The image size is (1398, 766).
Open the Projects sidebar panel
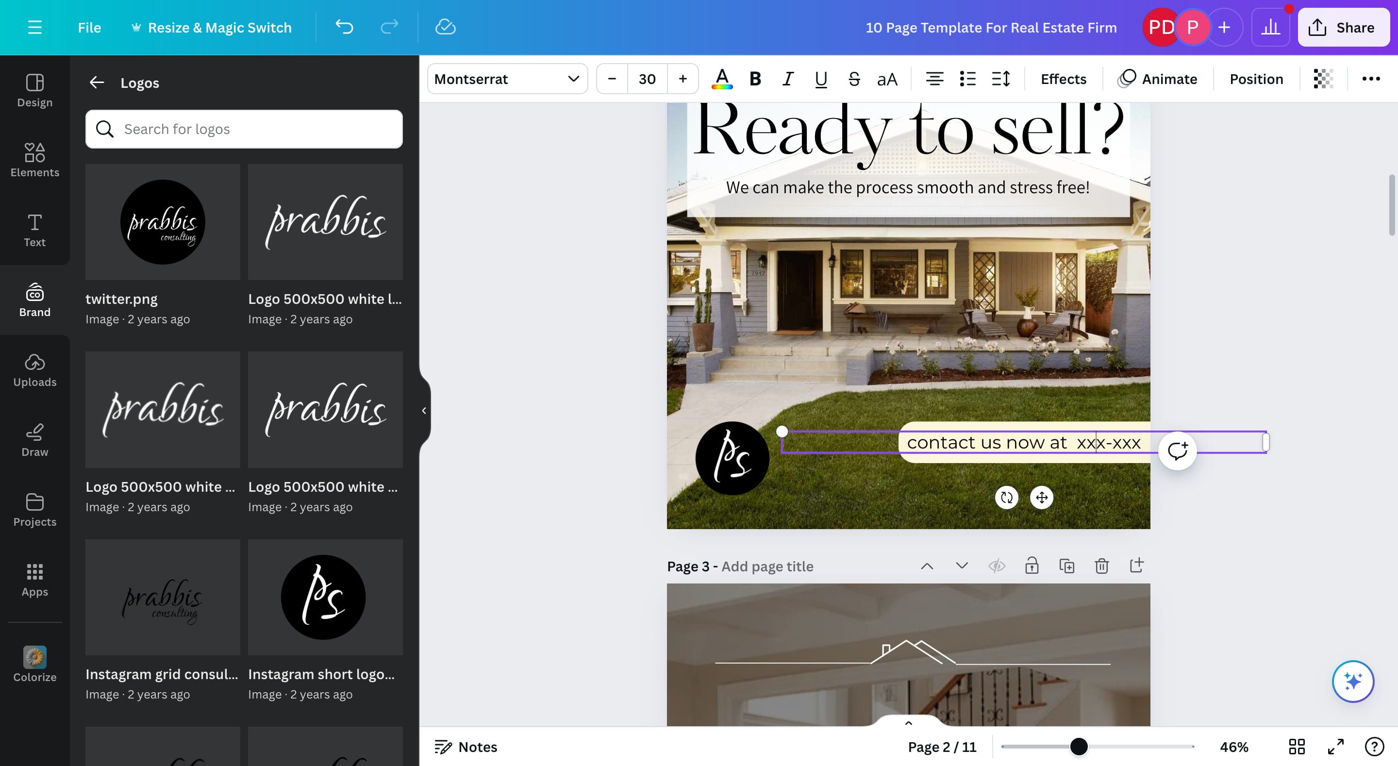(x=35, y=510)
